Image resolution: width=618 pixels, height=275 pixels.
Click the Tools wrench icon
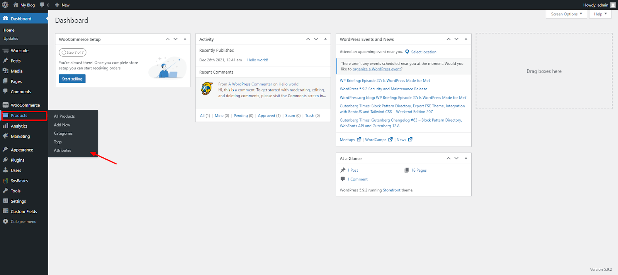click(x=5, y=191)
